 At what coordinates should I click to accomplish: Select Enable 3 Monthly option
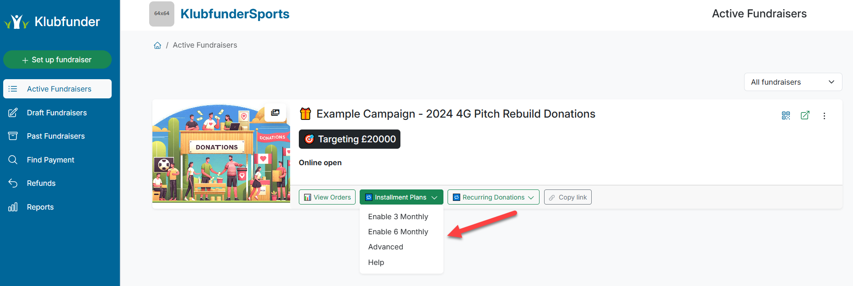point(398,216)
